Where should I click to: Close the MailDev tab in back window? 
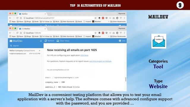click(x=45, y=14)
